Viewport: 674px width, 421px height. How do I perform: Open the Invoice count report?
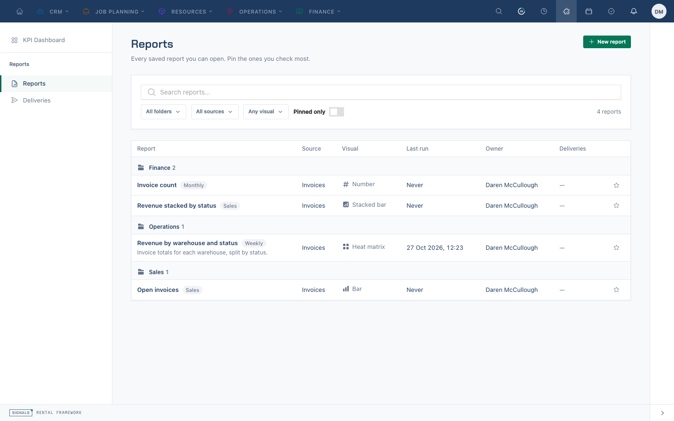(157, 185)
